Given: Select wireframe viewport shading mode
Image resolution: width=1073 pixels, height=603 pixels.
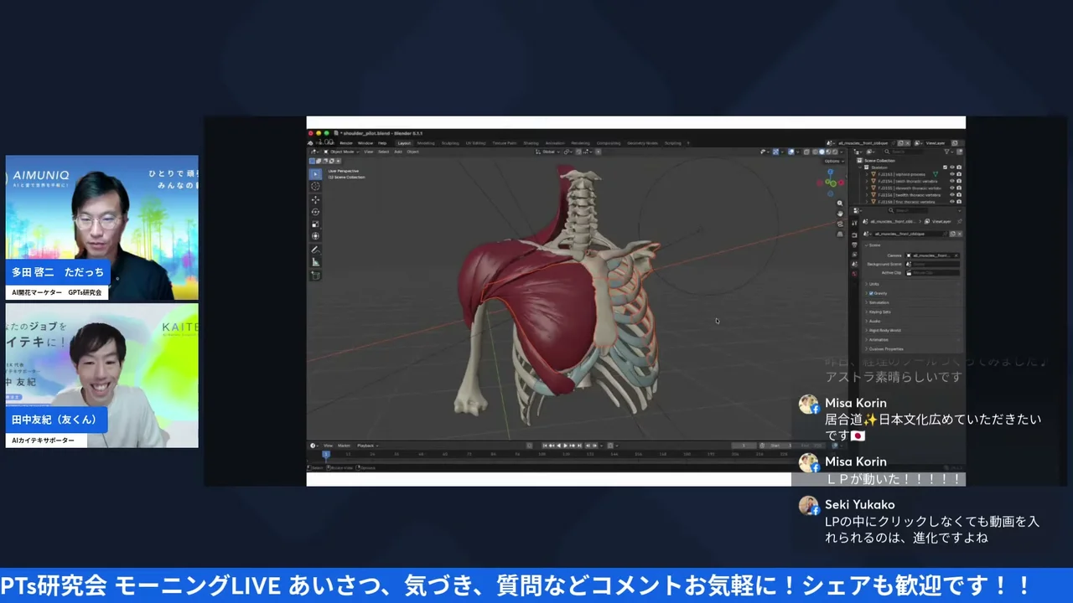Looking at the screenshot, I should 815,152.
